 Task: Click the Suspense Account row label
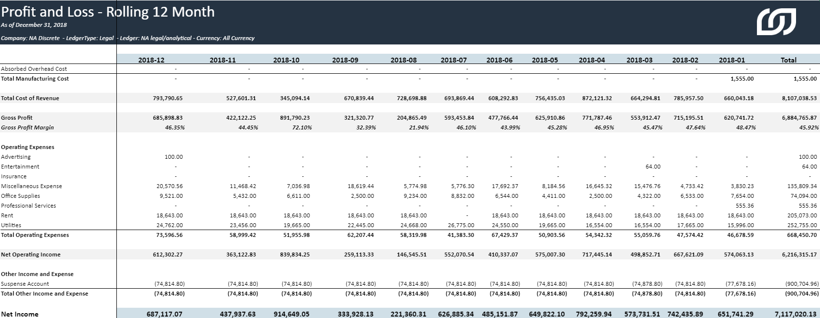(25, 284)
